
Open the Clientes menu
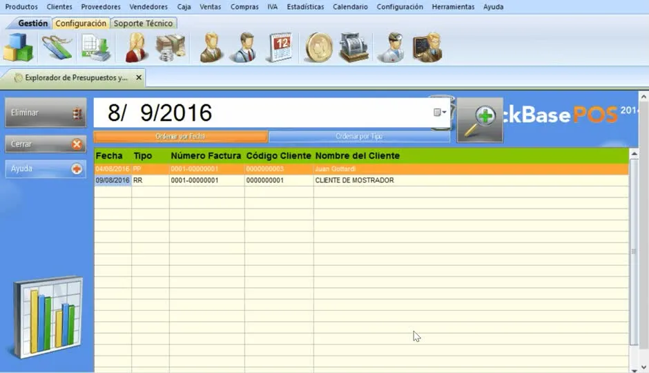(59, 7)
